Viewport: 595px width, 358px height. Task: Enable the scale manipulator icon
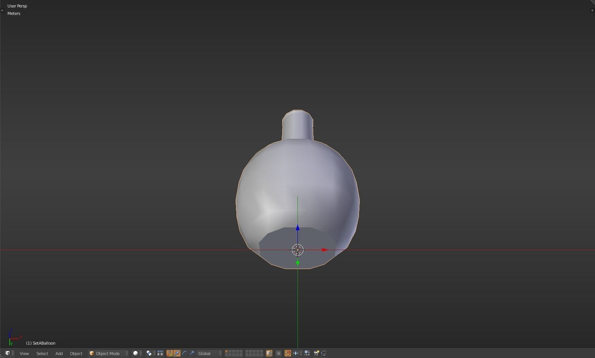[x=192, y=353]
